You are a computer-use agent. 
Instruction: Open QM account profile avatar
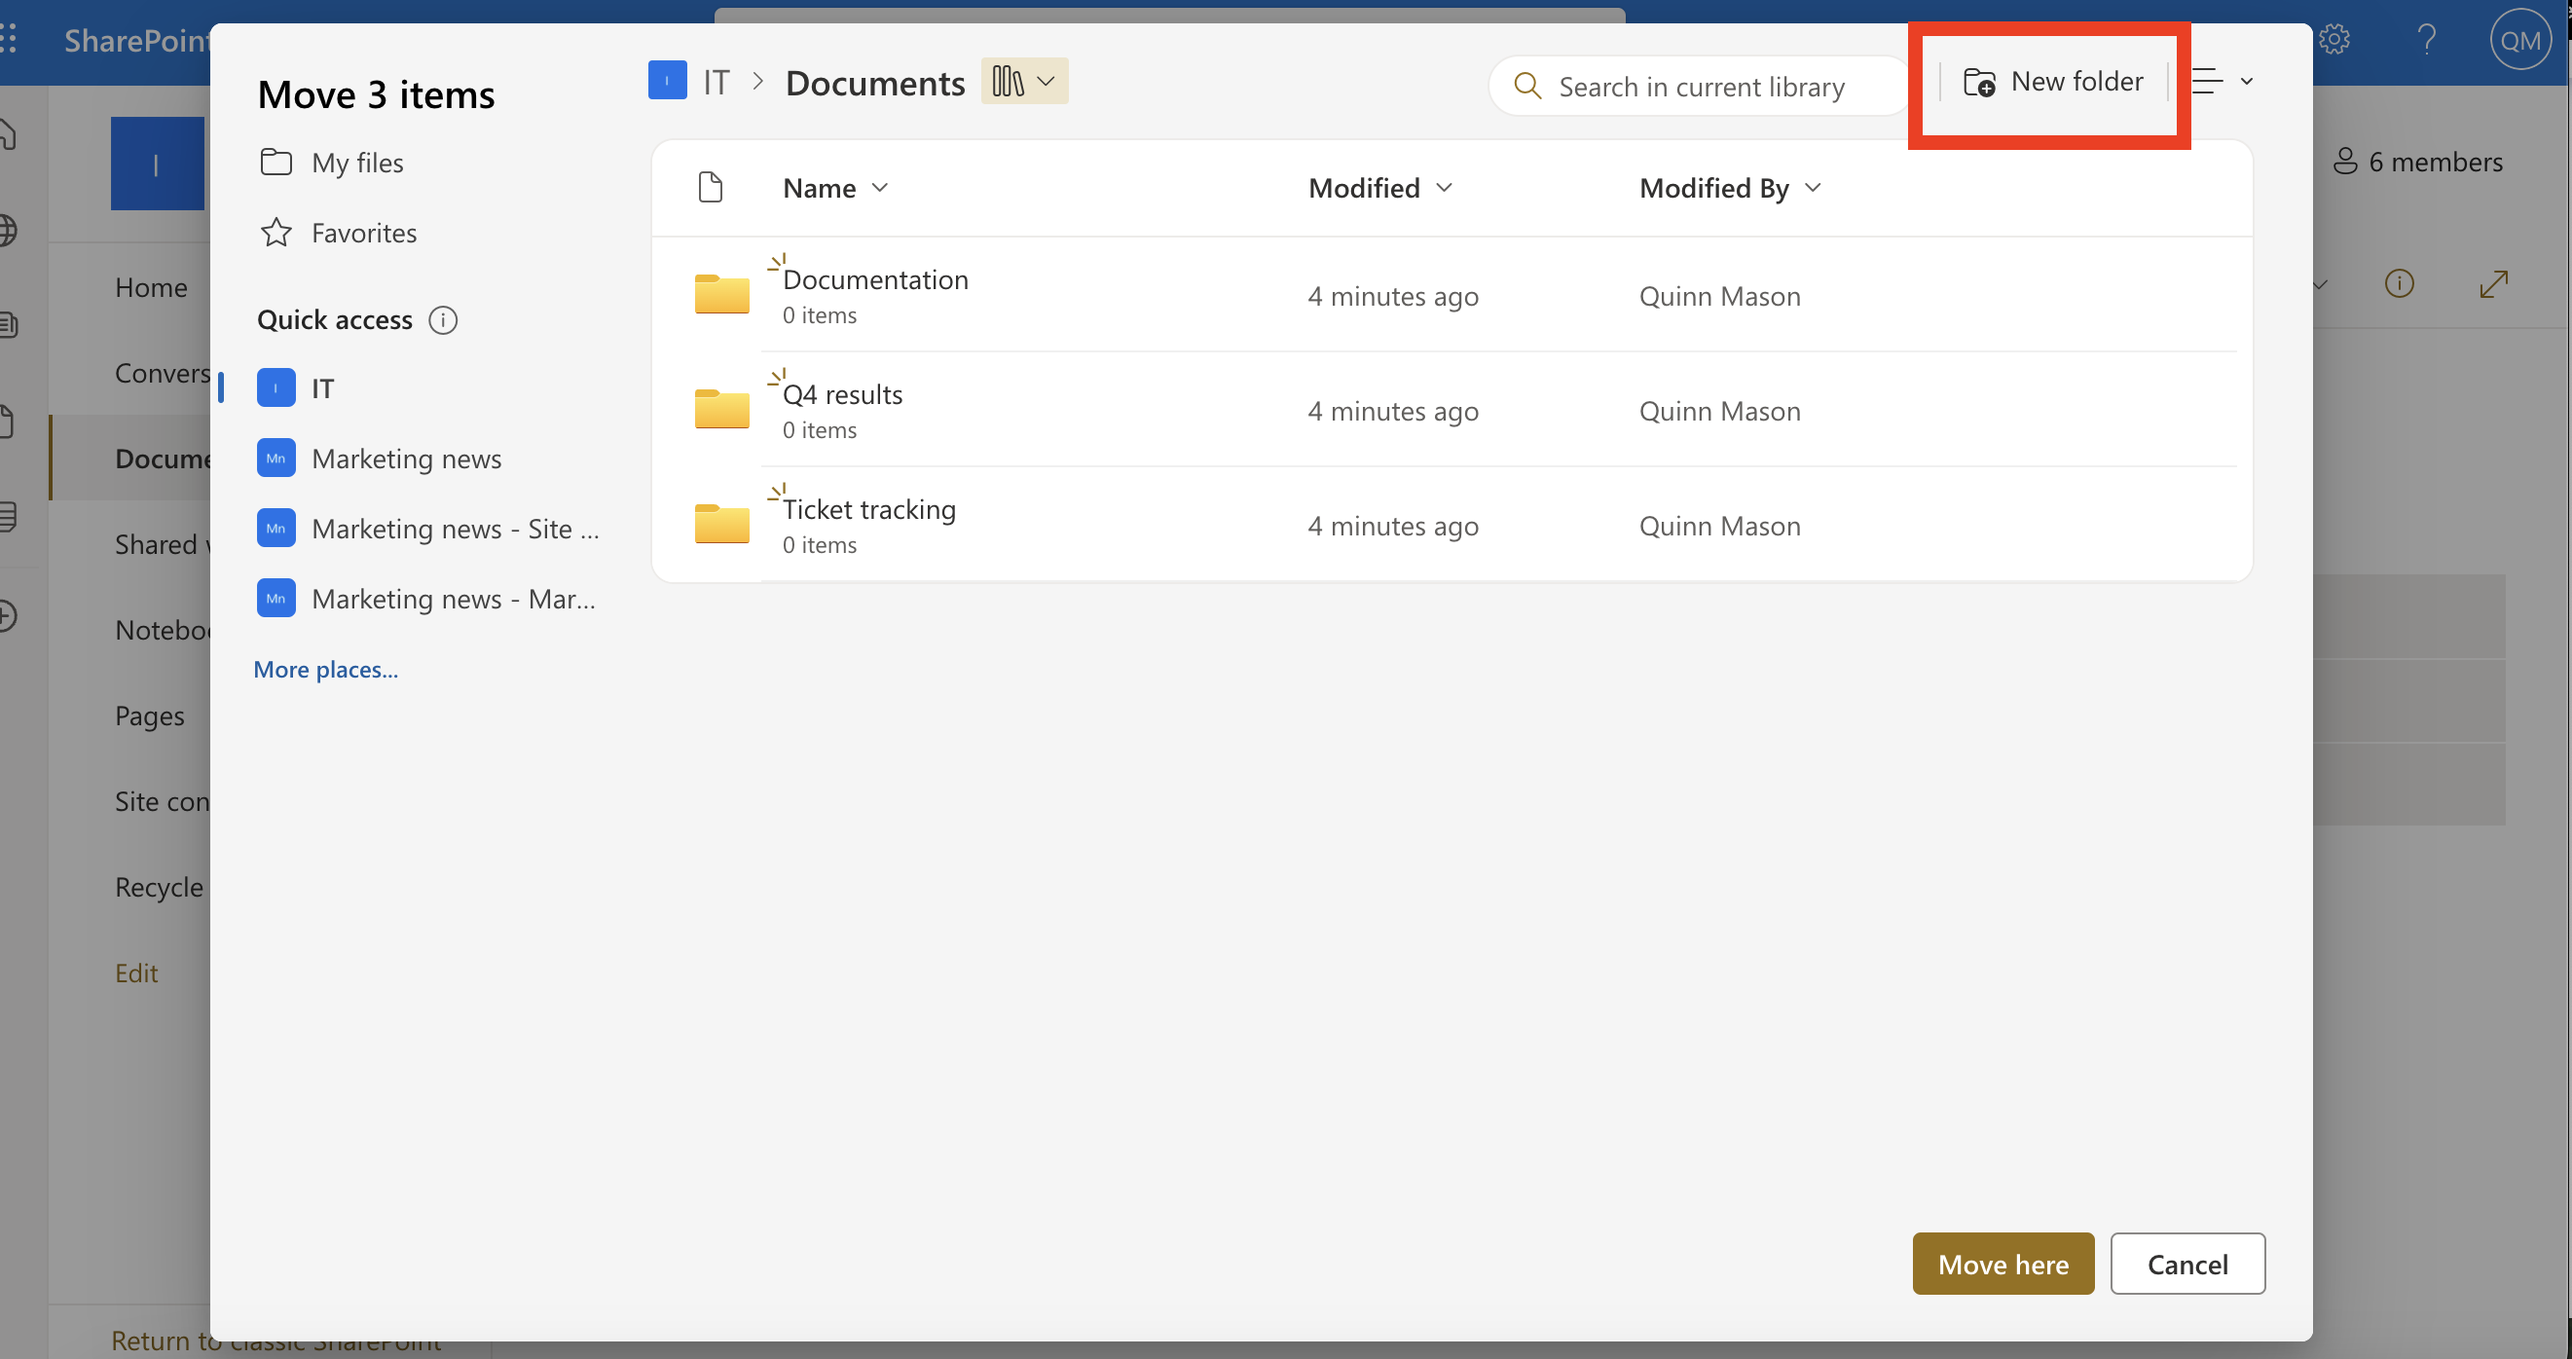click(x=2520, y=40)
